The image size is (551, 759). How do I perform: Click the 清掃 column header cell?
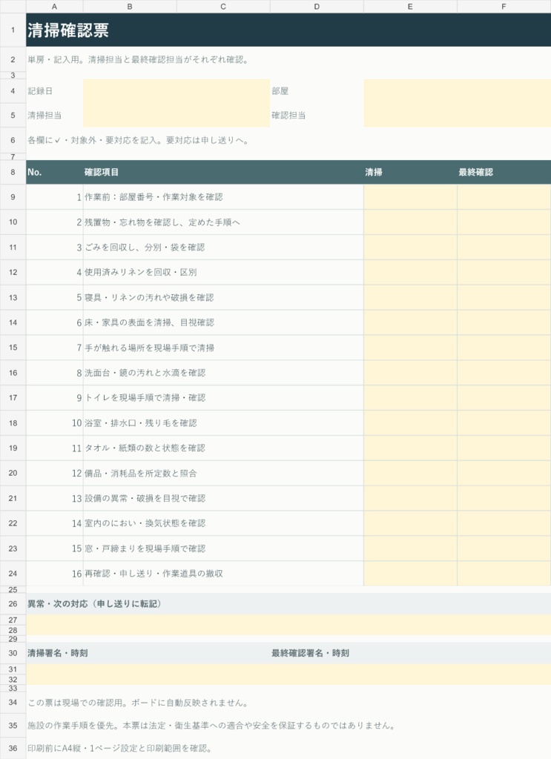(x=410, y=172)
